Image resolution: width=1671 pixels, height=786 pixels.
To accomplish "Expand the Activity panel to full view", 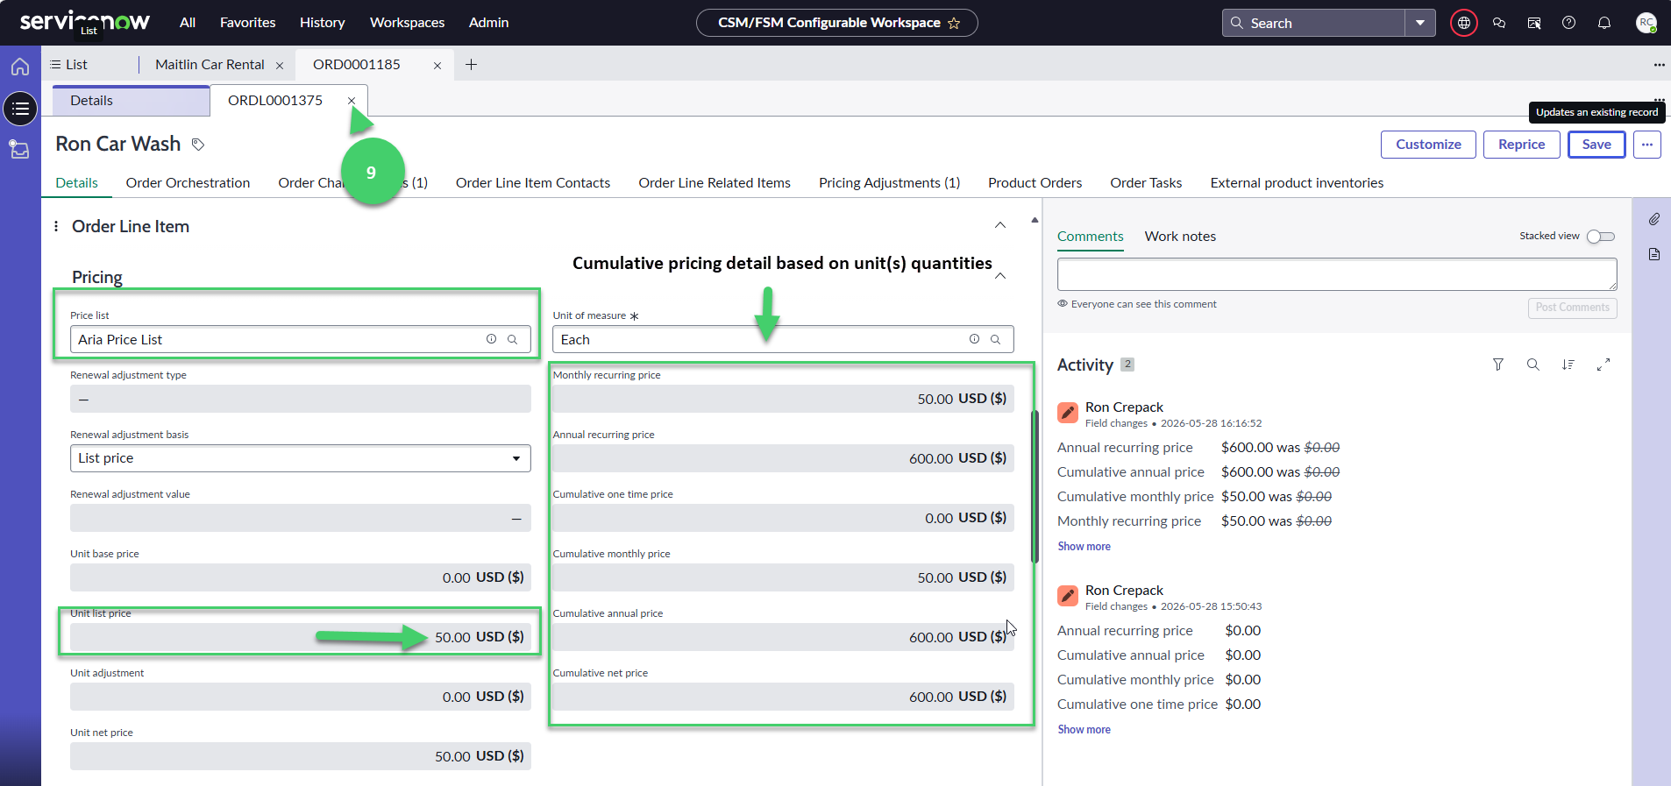I will click(1603, 365).
